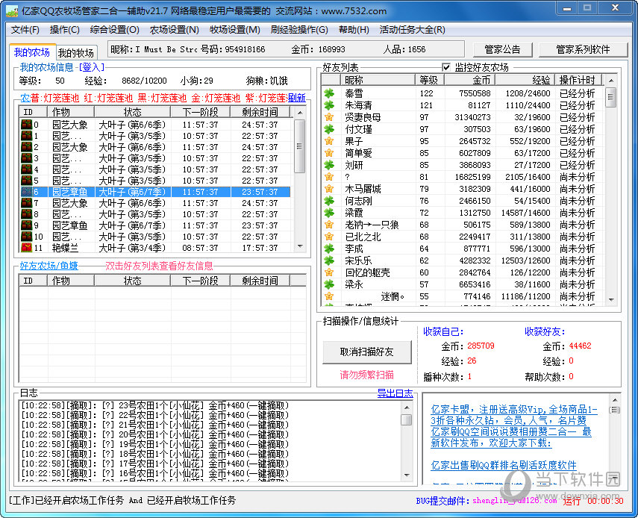Viewport: 638px width, 518px height.
Task: Click the clover icon beside friend 梁霞
Action: (x=329, y=213)
